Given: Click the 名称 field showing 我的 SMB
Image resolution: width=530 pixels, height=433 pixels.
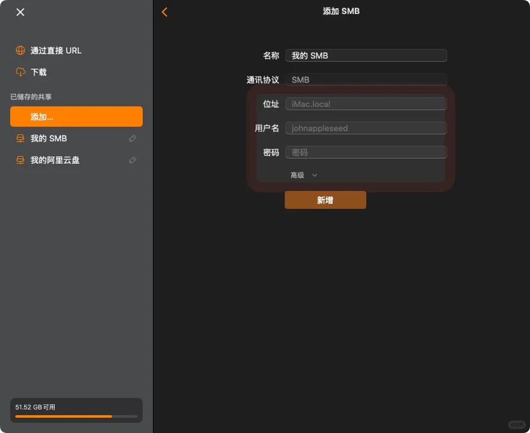Looking at the screenshot, I should [366, 55].
